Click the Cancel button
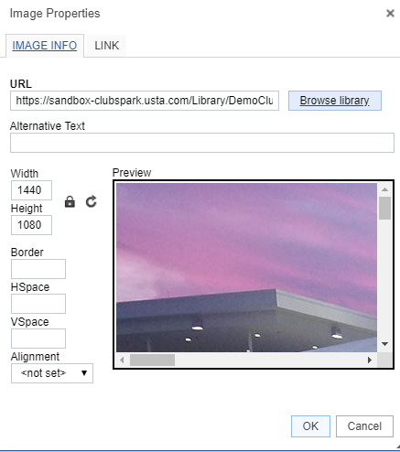The width and height of the screenshot is (400, 452). 364,426
